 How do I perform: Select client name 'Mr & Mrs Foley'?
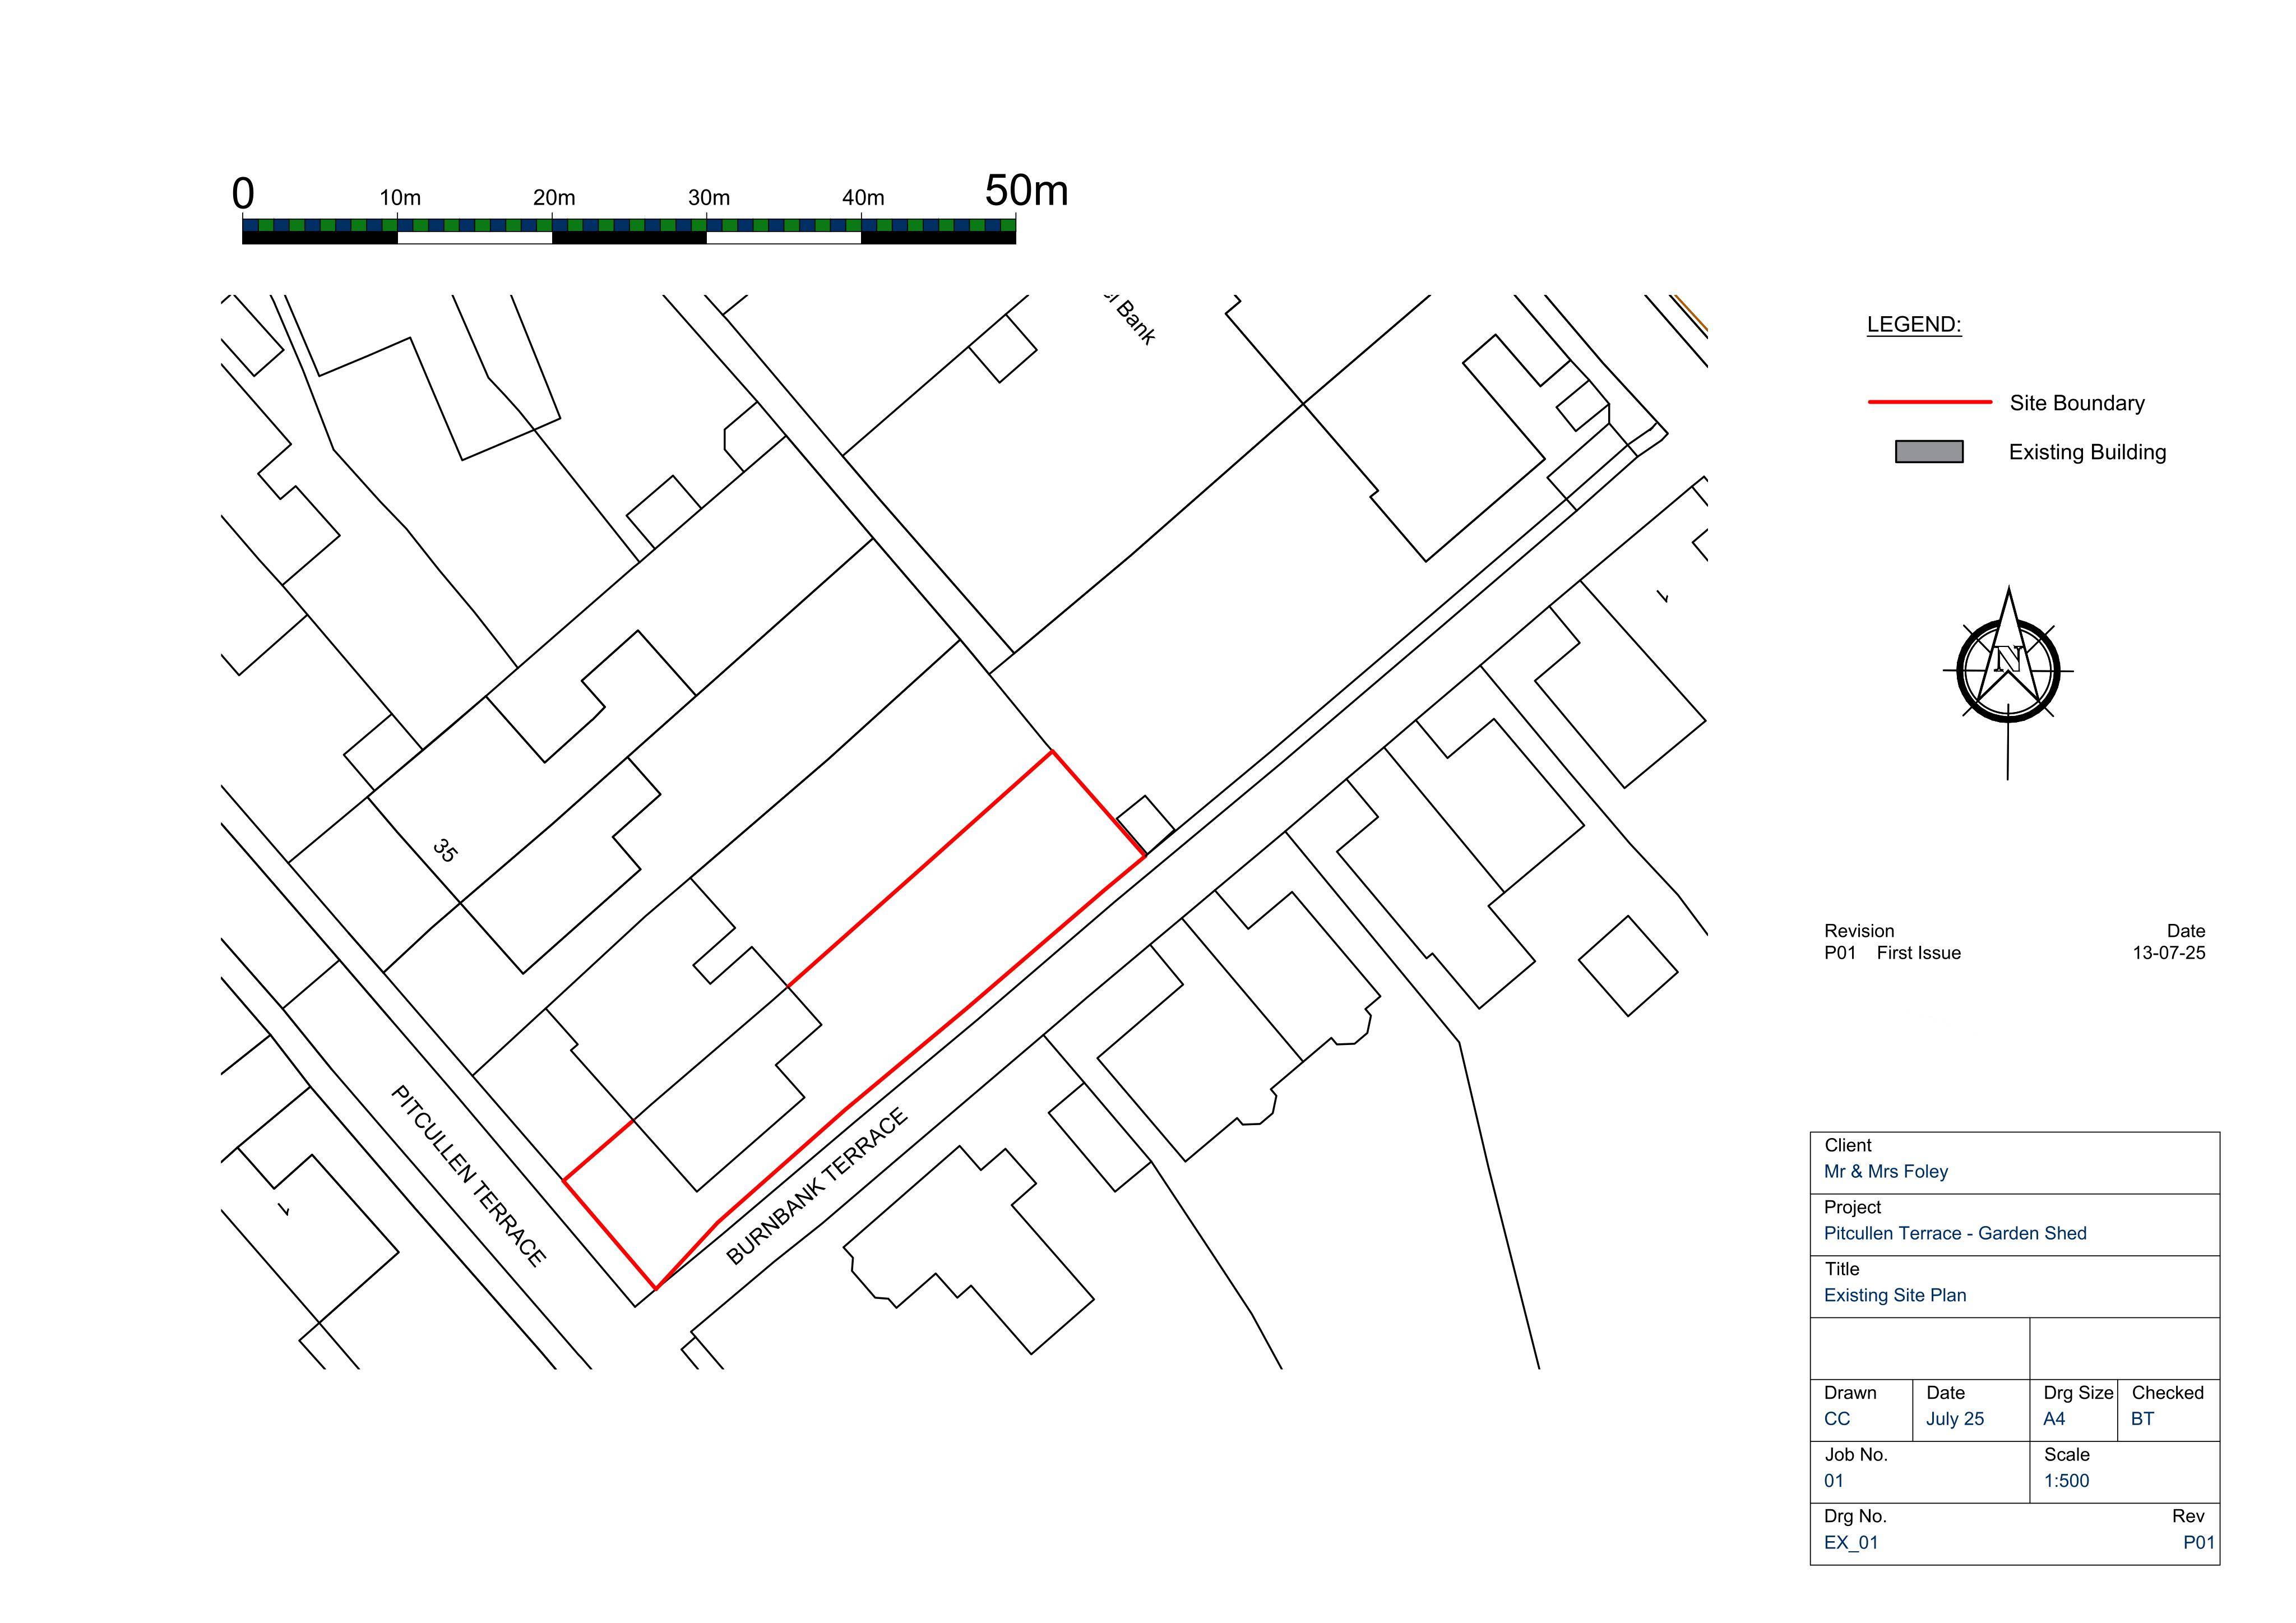pos(1886,1171)
